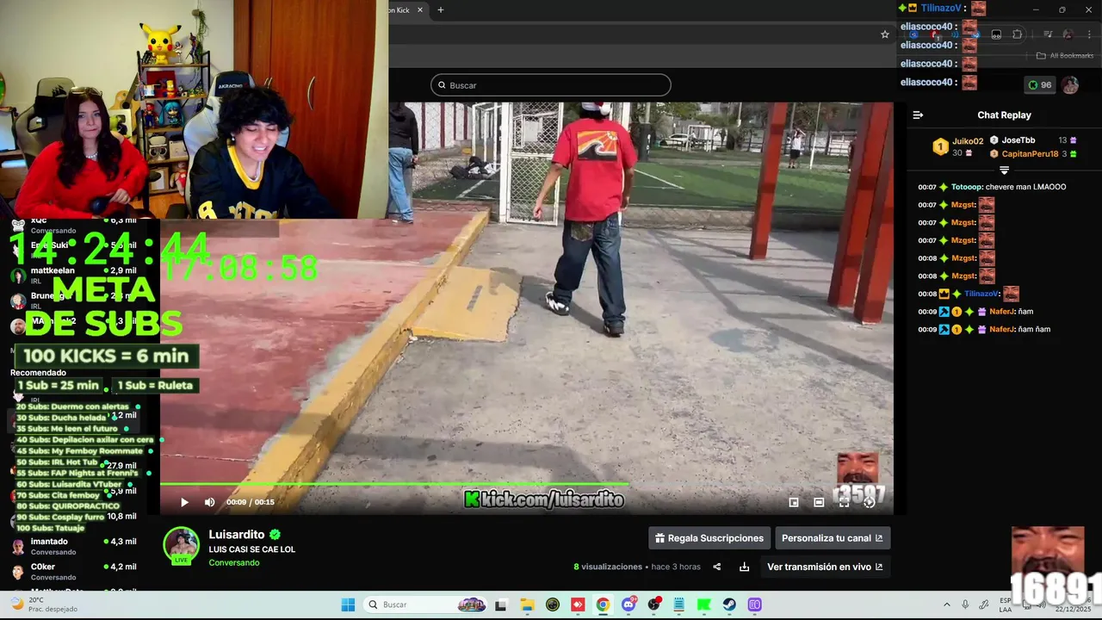Open Google Chrome from taskbar
Image resolution: width=1102 pixels, height=620 pixels.
603,604
